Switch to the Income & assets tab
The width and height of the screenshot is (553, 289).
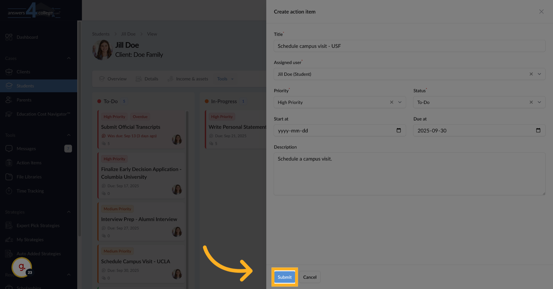point(192,79)
